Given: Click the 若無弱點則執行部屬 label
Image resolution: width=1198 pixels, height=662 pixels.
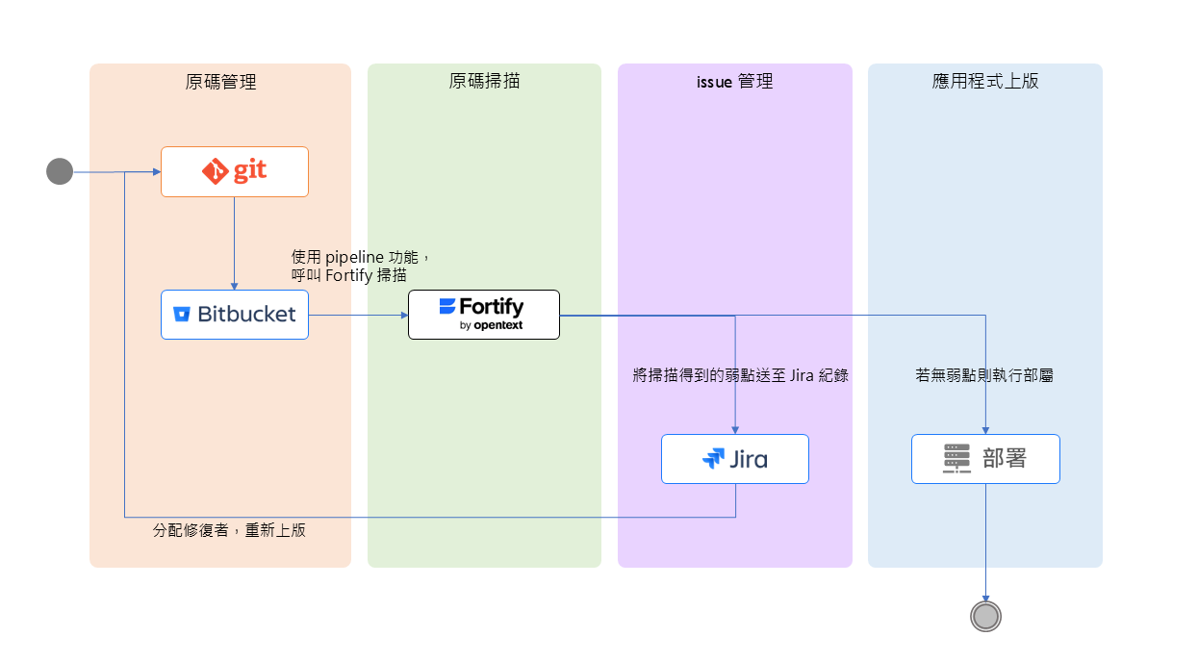Looking at the screenshot, I should pyautogui.click(x=983, y=375).
